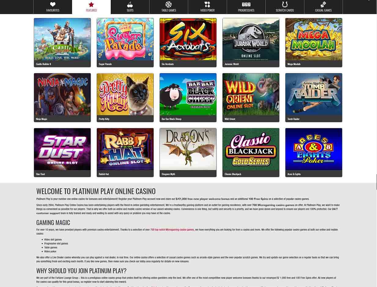The width and height of the screenshot is (377, 287).
Task: Launch the Tomb Raider game thumbnail
Action: click(x=314, y=94)
